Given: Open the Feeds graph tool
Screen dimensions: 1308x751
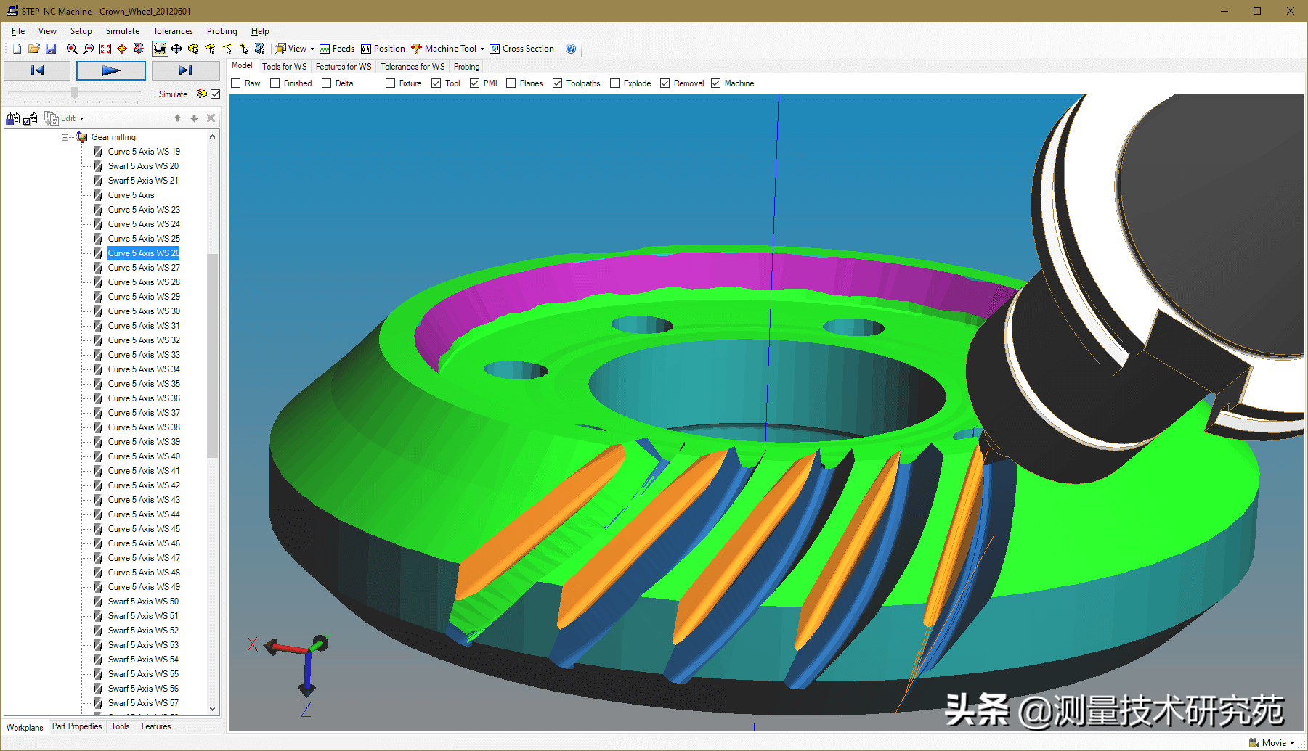Looking at the screenshot, I should pyautogui.click(x=337, y=49).
